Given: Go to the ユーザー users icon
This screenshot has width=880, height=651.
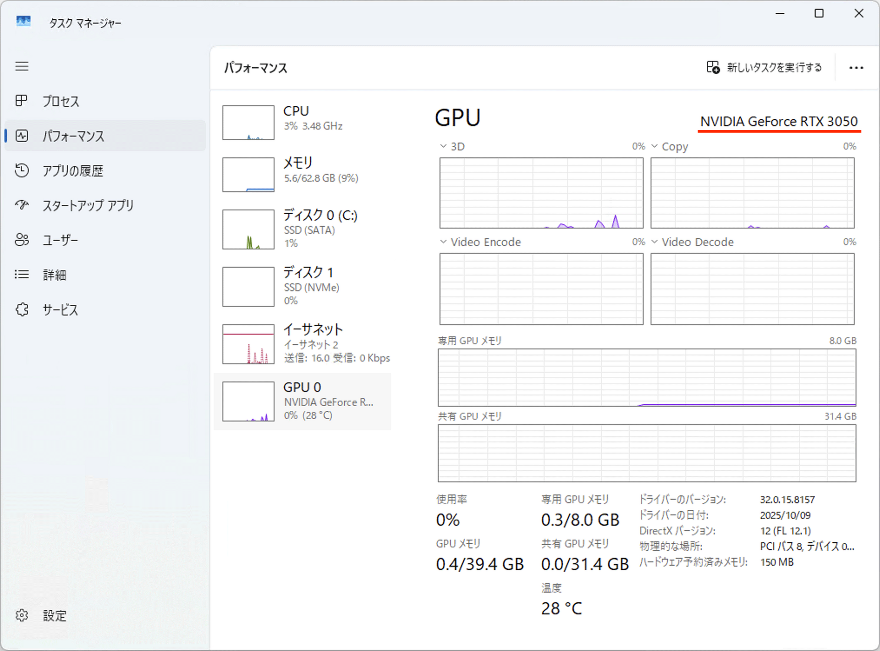Looking at the screenshot, I should pyautogui.click(x=22, y=240).
